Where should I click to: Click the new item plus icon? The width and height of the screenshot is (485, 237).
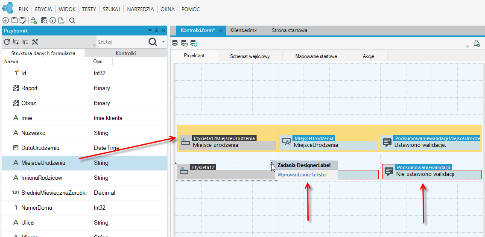pyautogui.click(x=6, y=20)
